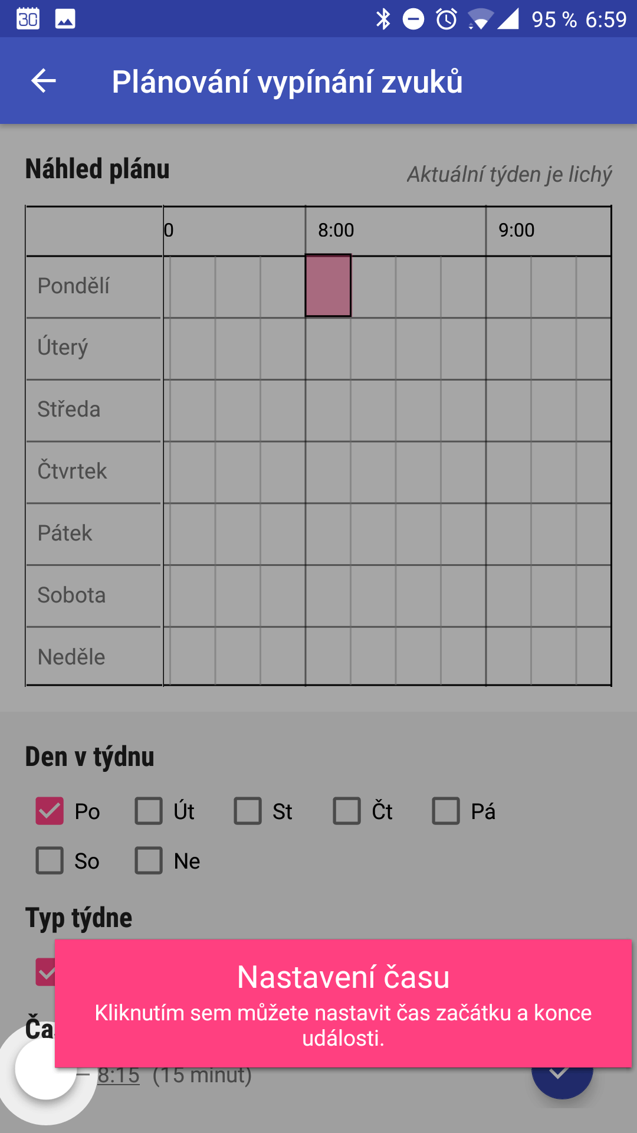
Task: Tick the Čt day checkbox
Action: pos(347,811)
